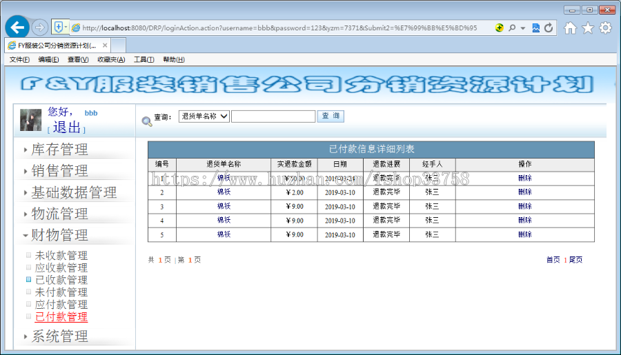Open the browser Home icon
This screenshot has width=621, height=355.
[571, 28]
